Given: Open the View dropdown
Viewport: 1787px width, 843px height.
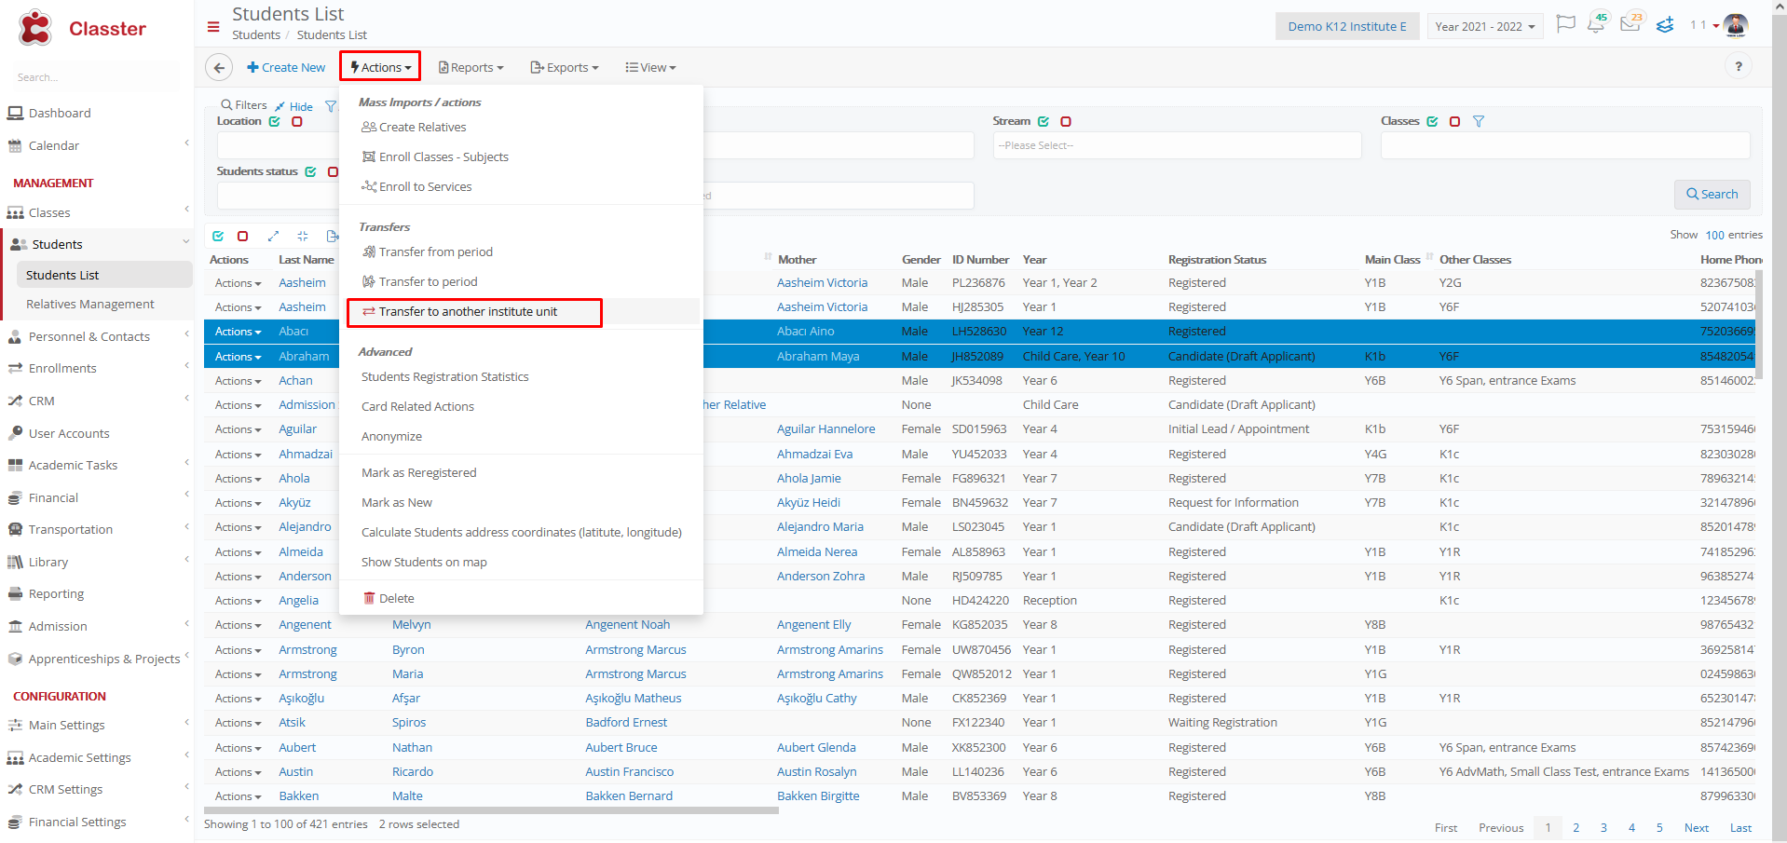Looking at the screenshot, I should pos(650,67).
